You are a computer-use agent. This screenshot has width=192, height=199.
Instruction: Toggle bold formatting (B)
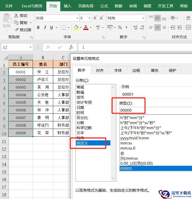pyautogui.click(x=38, y=27)
